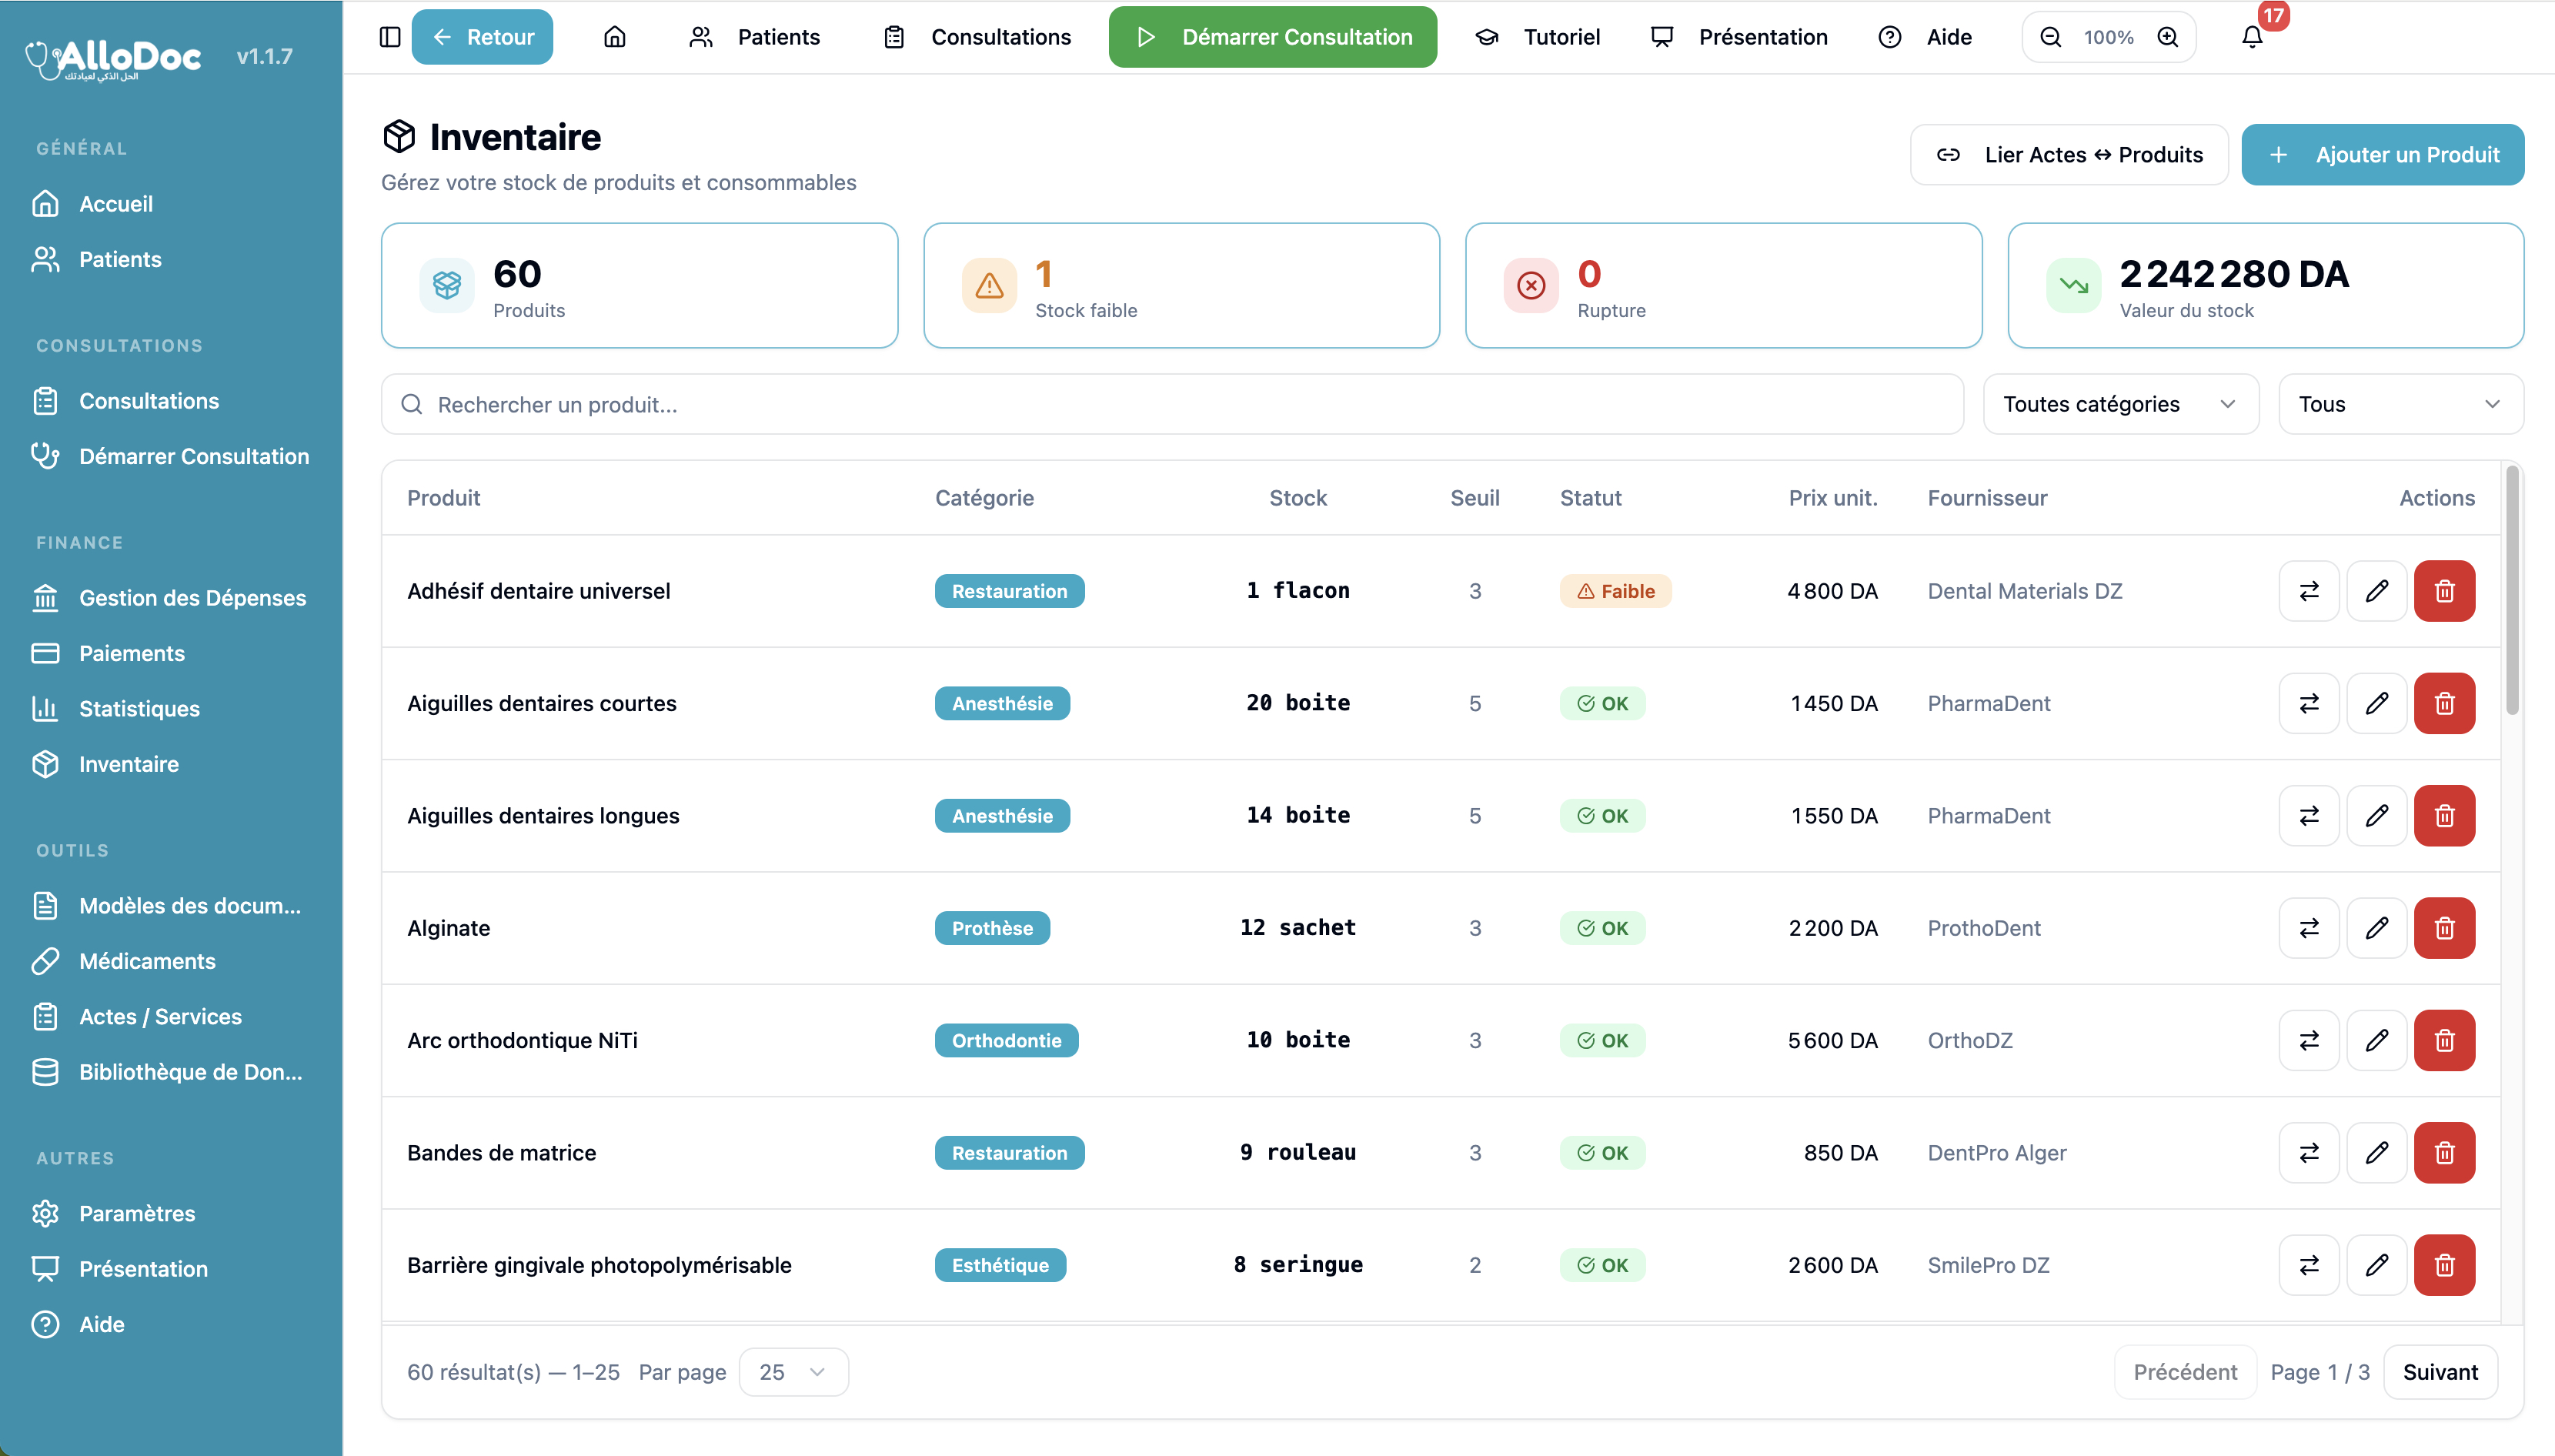Edit the Bandes de matrice product
This screenshot has height=1456, width=2555.
2376,1152
